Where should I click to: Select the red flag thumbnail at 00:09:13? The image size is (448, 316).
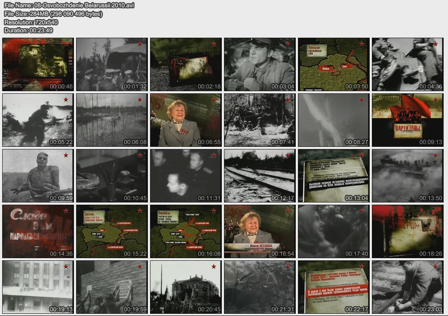pos(407,120)
